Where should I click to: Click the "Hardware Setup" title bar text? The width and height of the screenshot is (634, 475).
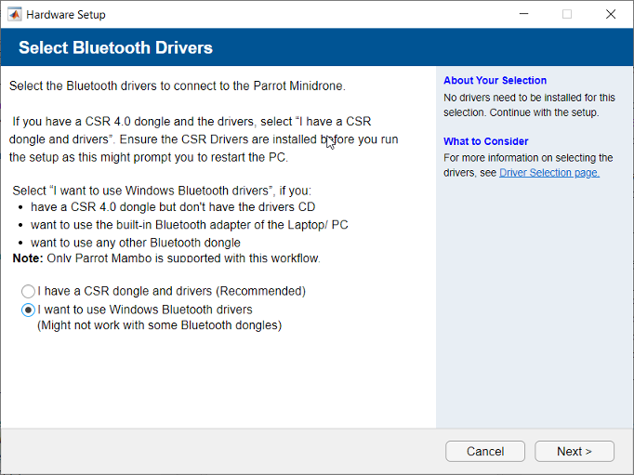(x=65, y=15)
